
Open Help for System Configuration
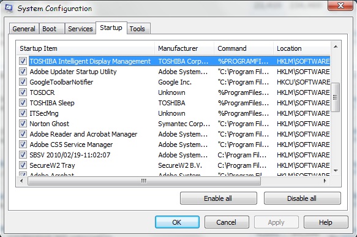pyautogui.click(x=326, y=222)
